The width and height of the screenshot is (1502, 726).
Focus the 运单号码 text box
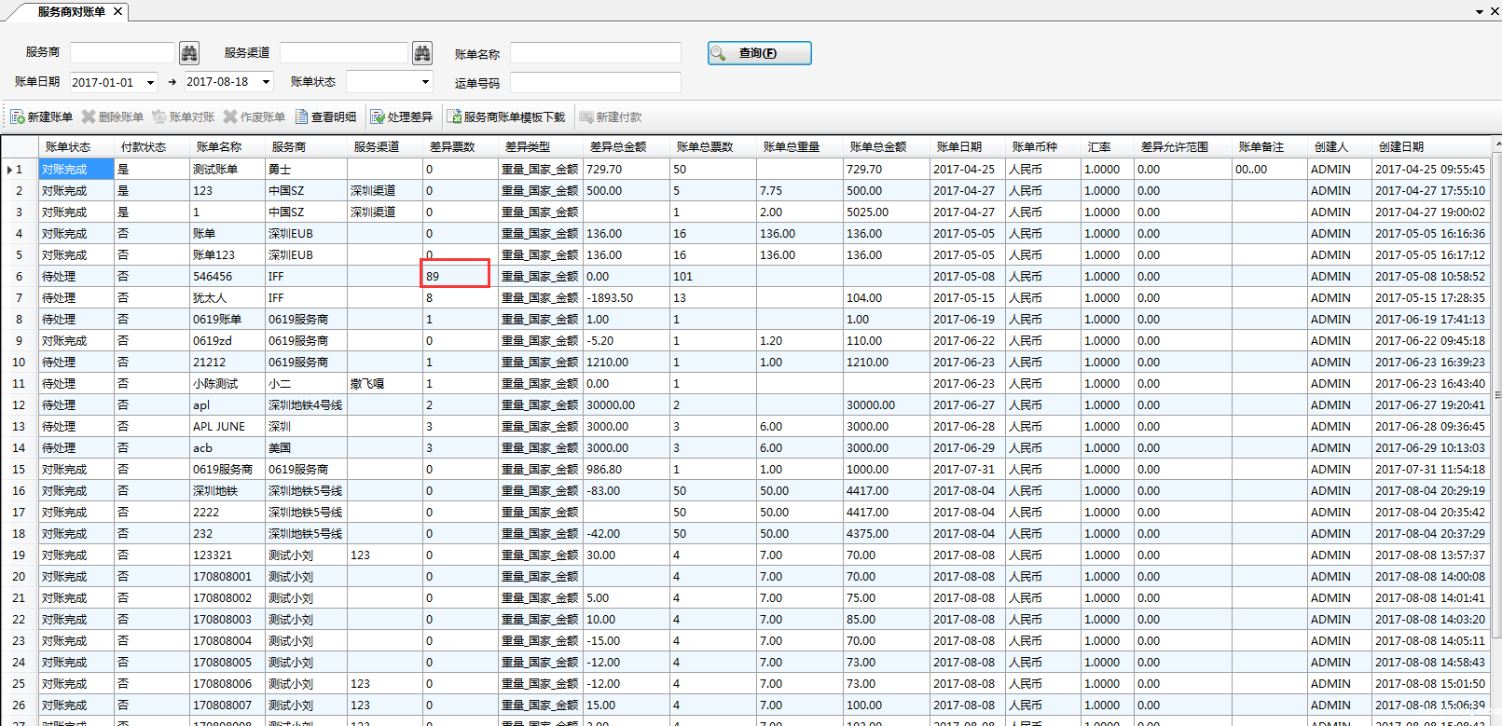[595, 83]
